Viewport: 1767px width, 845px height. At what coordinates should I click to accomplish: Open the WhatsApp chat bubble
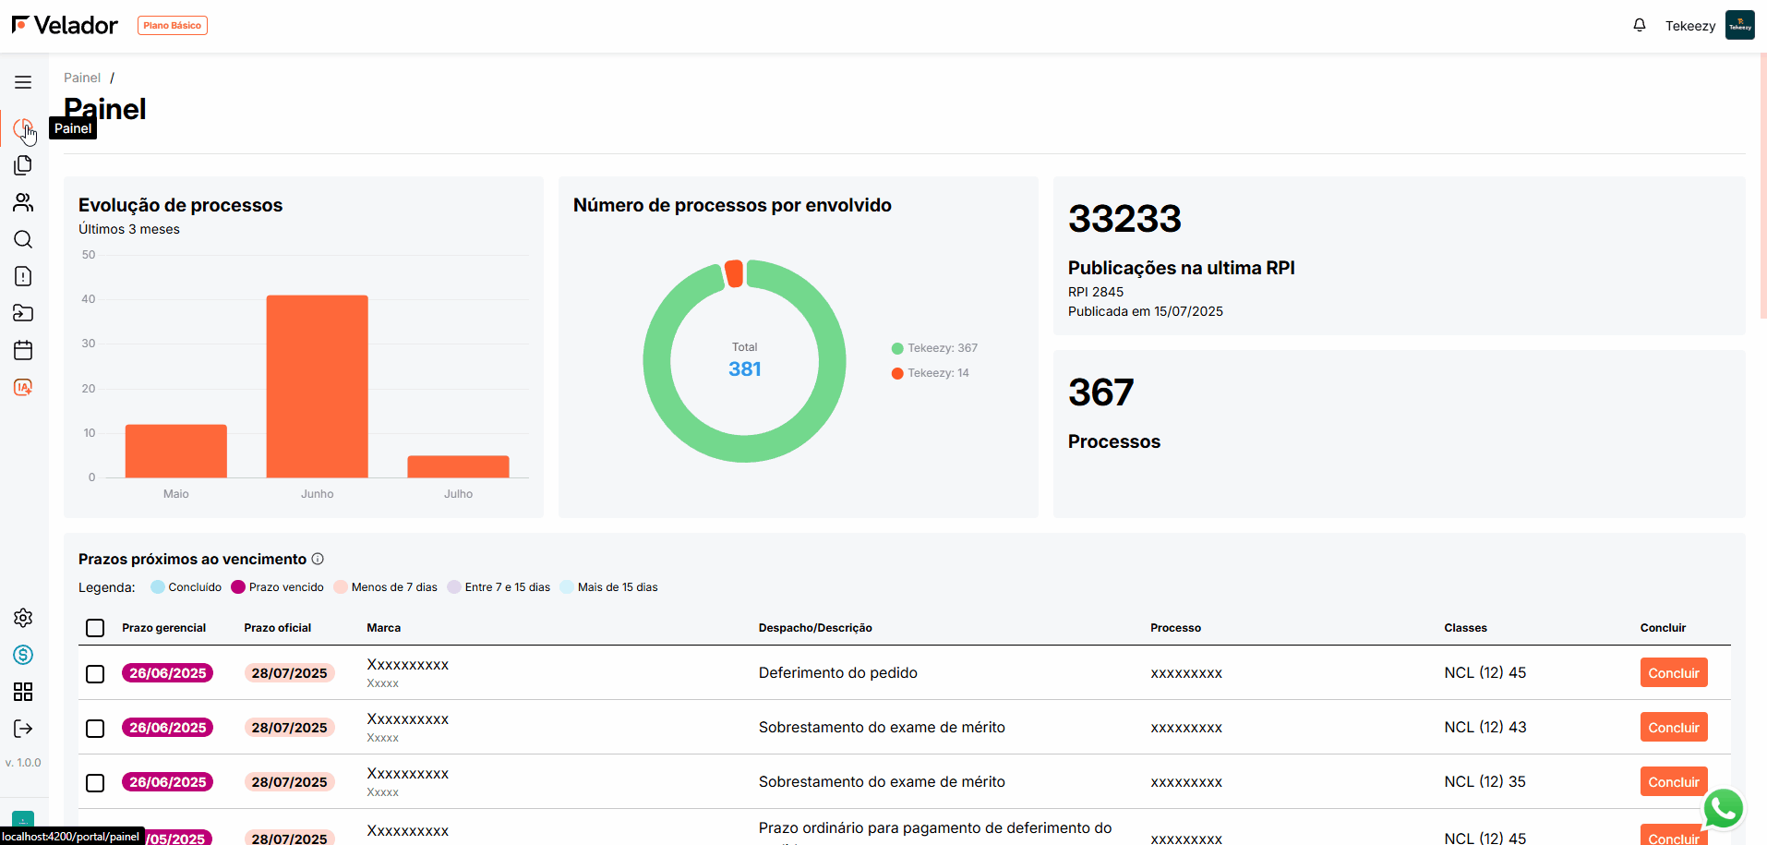coord(1723,809)
